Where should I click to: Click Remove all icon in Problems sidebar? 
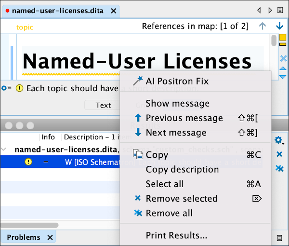[x=279, y=168]
